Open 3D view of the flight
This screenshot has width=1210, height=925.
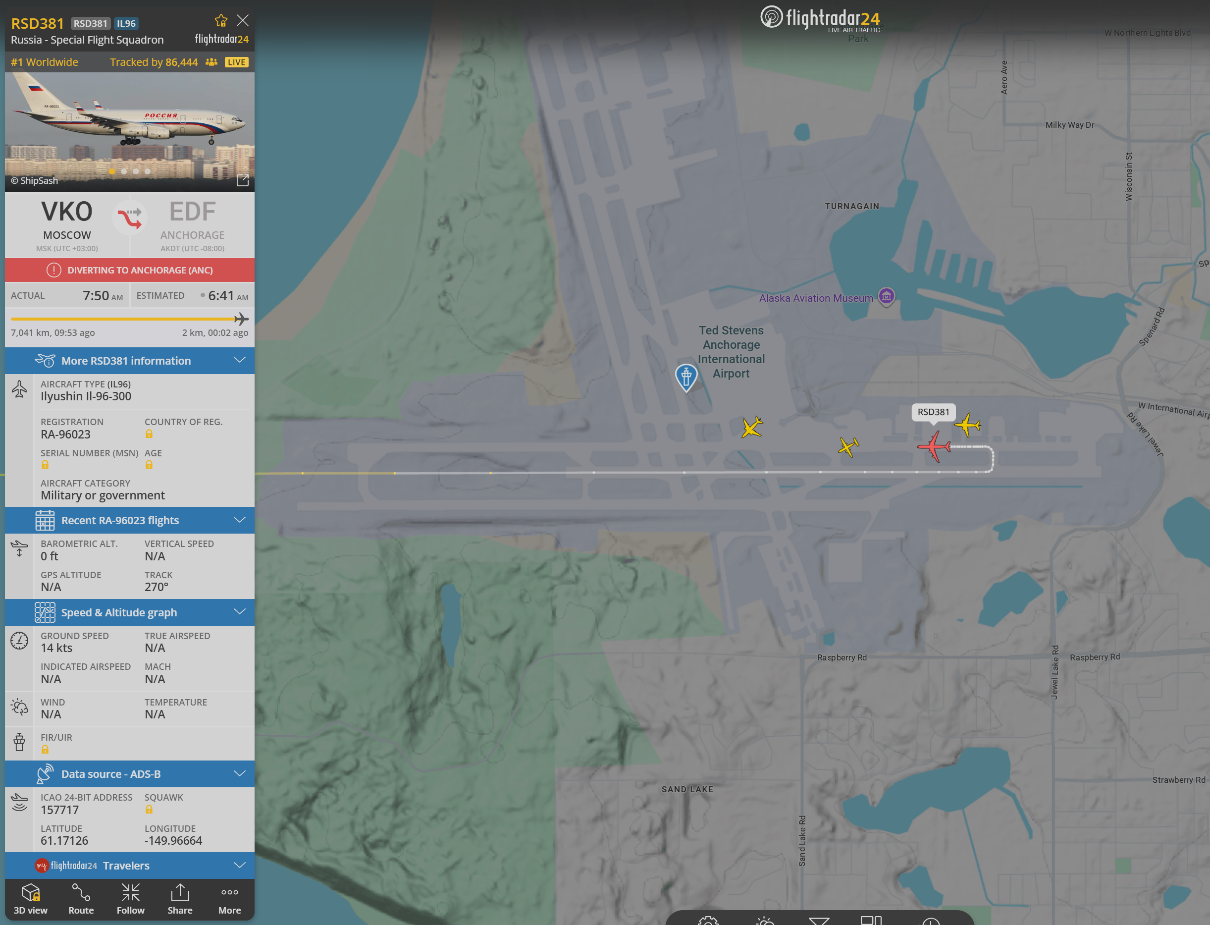(30, 899)
